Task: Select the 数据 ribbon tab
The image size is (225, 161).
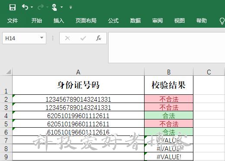Action: point(135,21)
